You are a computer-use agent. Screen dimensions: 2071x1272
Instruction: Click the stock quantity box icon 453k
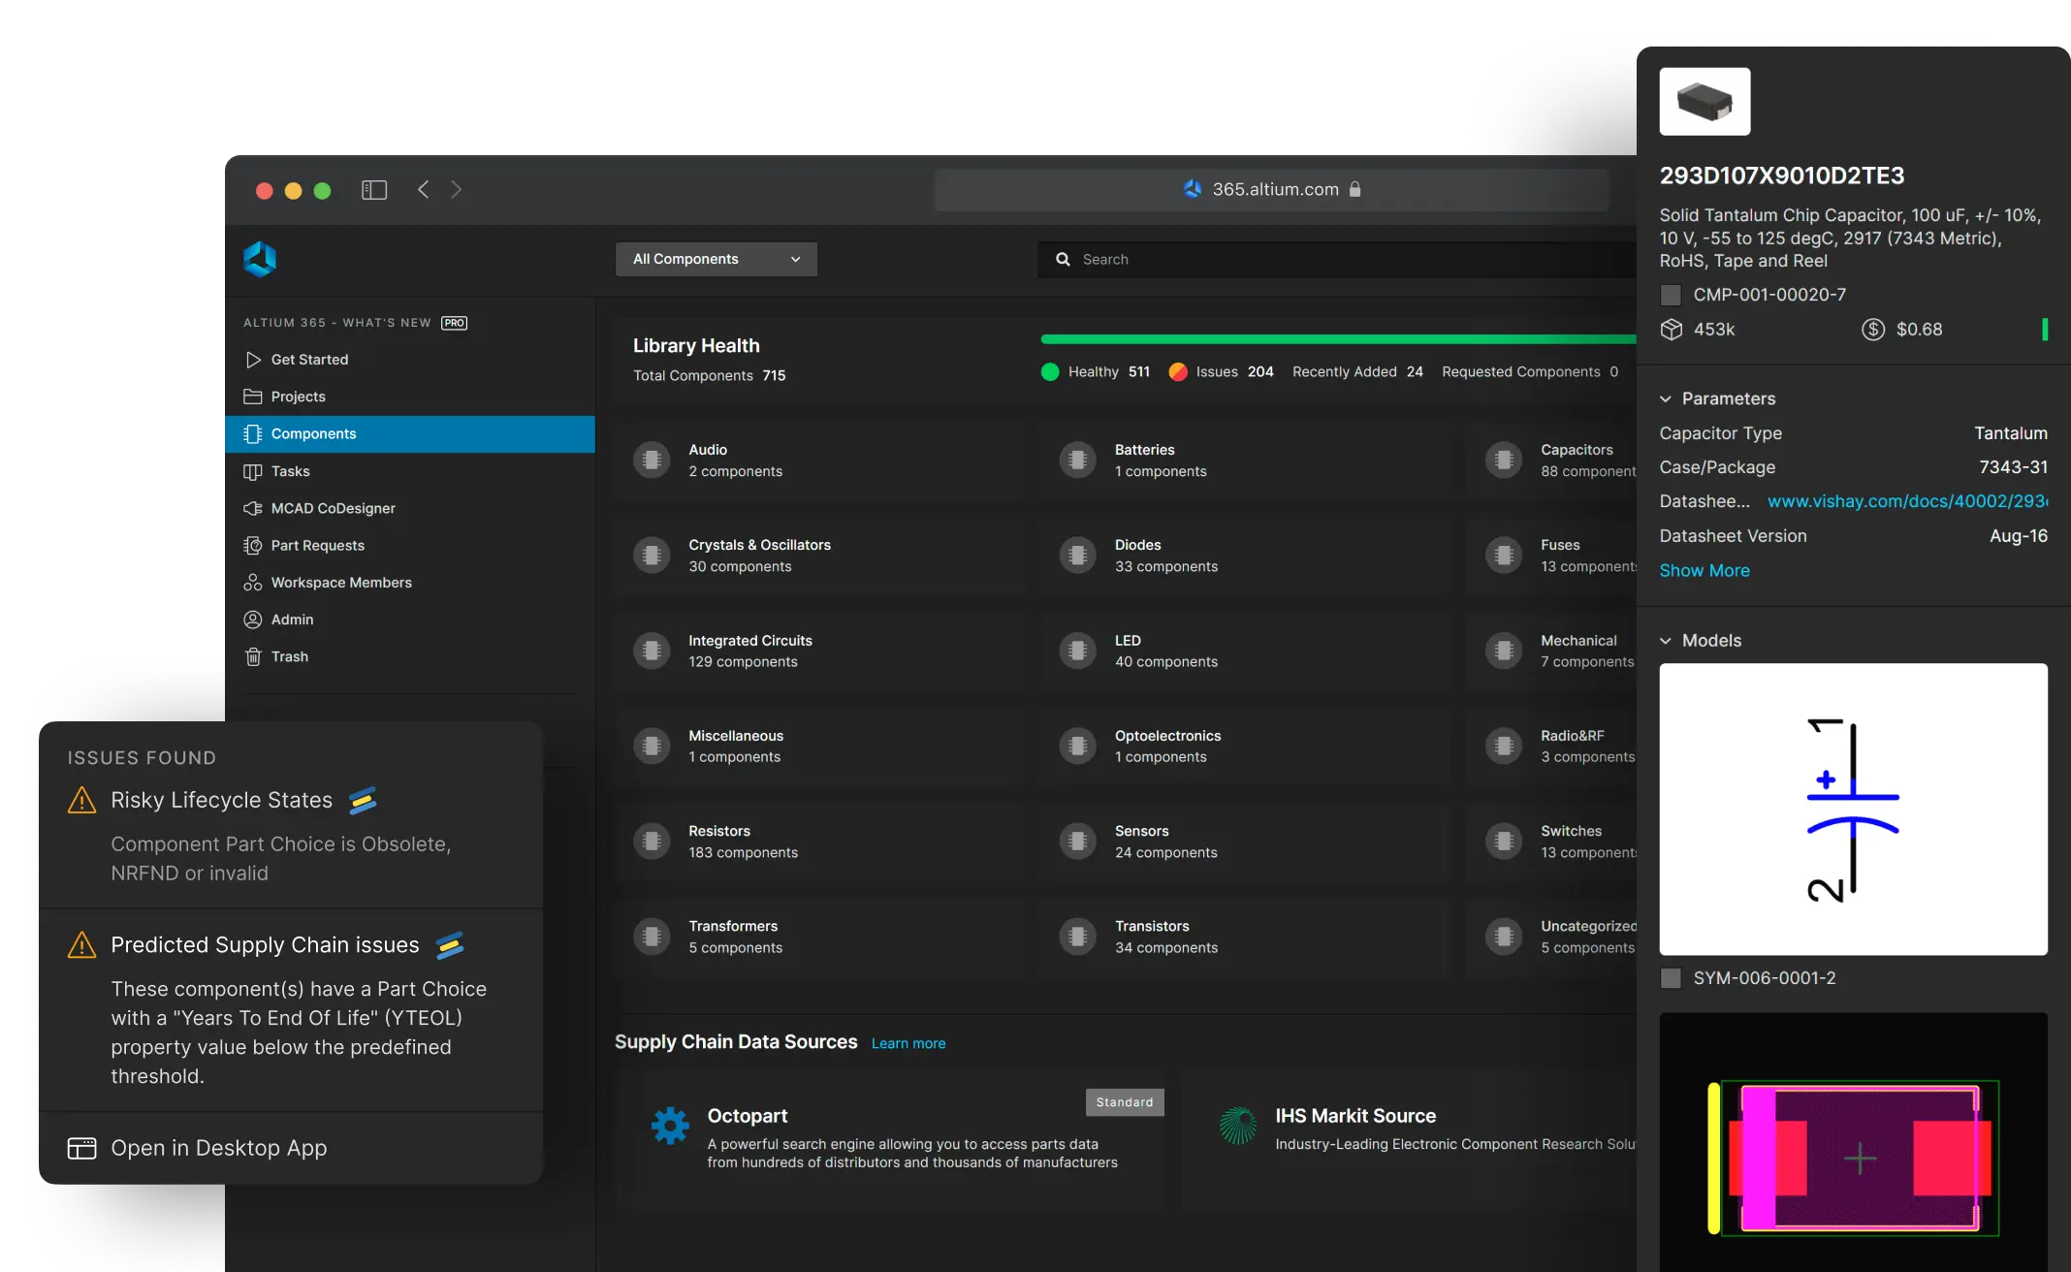pyautogui.click(x=1672, y=330)
